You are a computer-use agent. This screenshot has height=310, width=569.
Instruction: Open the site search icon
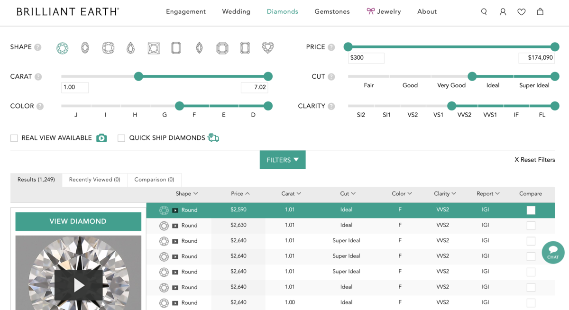(484, 12)
